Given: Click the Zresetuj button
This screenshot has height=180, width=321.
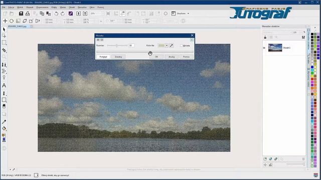Looking at the screenshot, I should point(118,56).
